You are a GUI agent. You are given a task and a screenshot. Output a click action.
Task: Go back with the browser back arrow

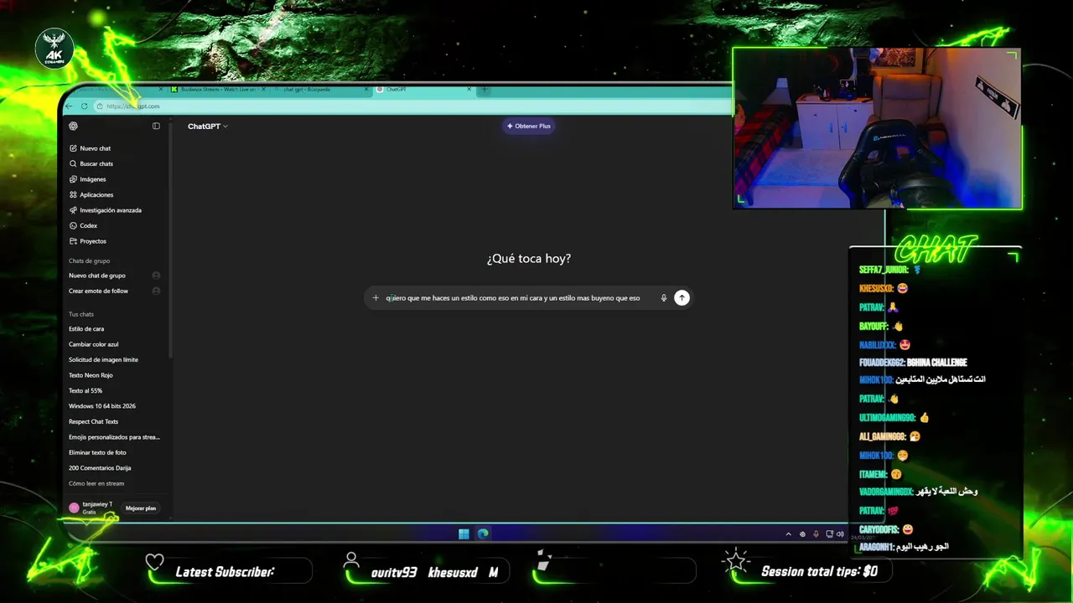pyautogui.click(x=69, y=106)
